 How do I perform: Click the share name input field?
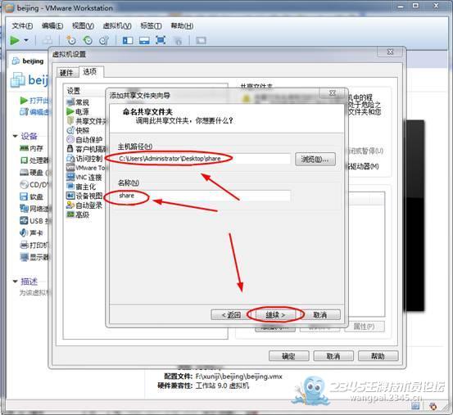[204, 196]
